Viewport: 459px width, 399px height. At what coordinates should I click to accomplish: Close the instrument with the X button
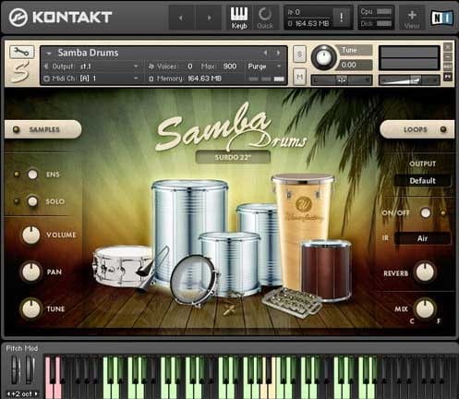pos(448,47)
